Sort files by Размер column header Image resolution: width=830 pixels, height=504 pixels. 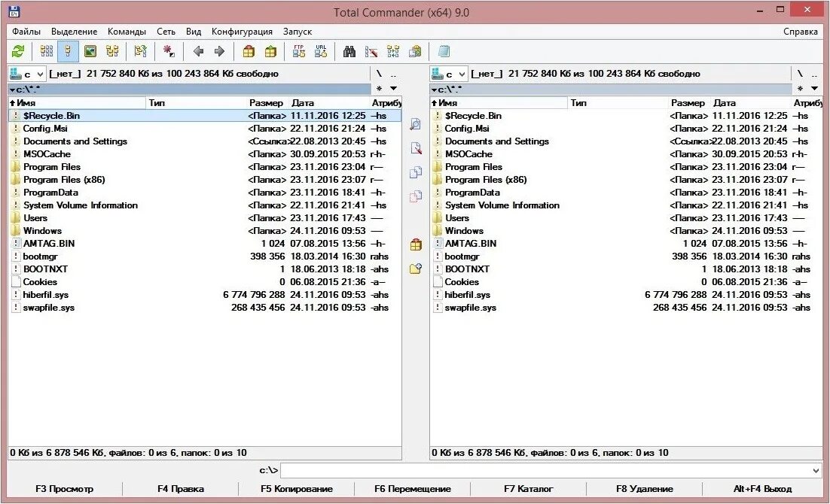(267, 102)
